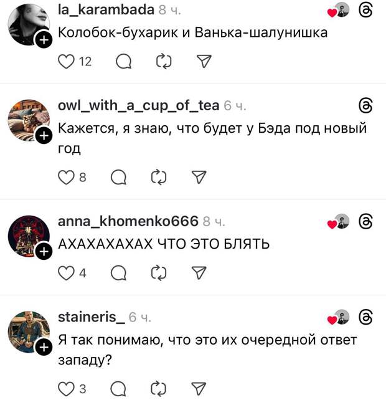
Task: Open la_karambada's profile from the username
Action: (106, 10)
